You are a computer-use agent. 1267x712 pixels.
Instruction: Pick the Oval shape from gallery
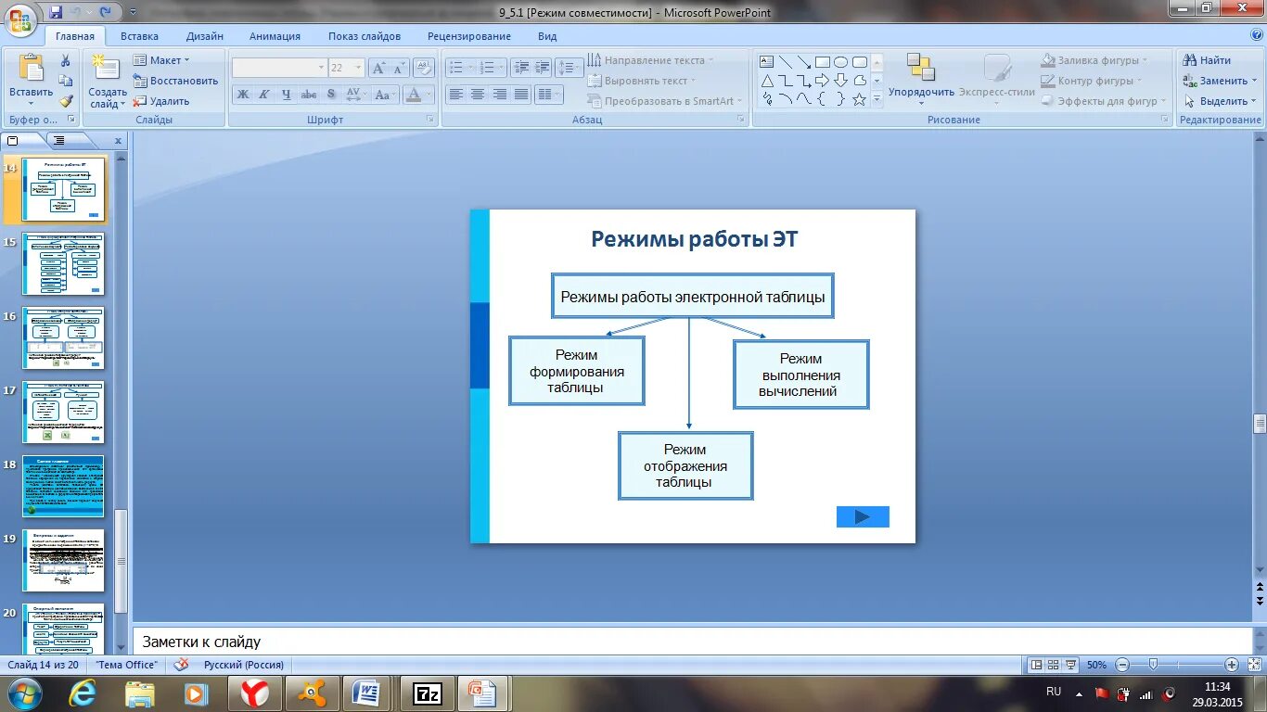pos(841,62)
